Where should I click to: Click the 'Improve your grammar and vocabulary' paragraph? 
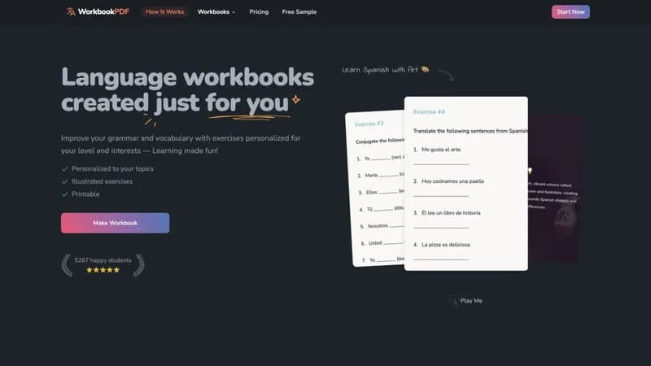click(x=181, y=144)
